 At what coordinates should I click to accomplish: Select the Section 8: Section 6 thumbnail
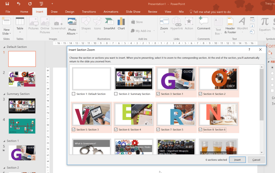(x=218, y=114)
